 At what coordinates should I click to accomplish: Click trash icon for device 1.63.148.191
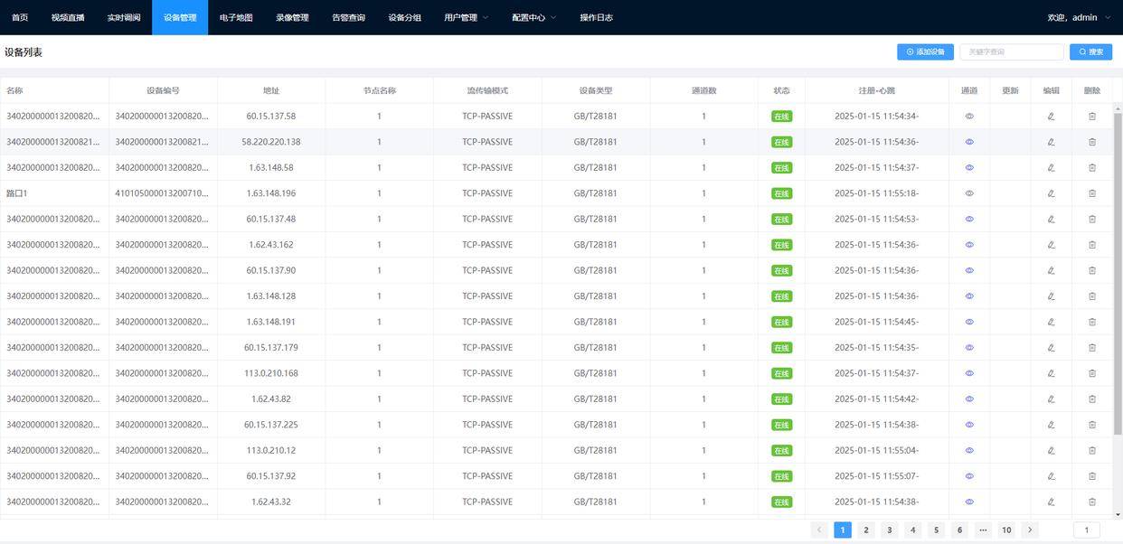coord(1091,322)
